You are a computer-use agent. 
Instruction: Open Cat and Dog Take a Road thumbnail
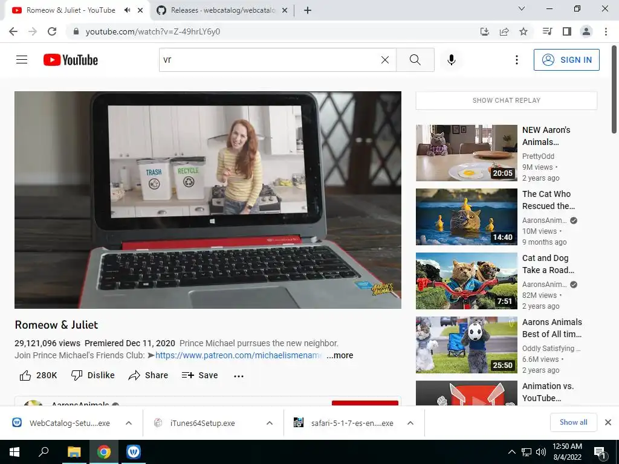point(466,281)
